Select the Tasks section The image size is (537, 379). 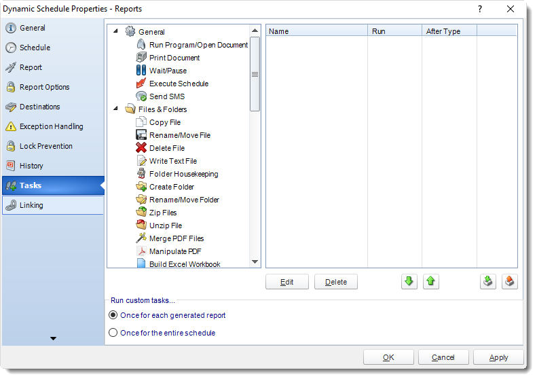(53, 185)
